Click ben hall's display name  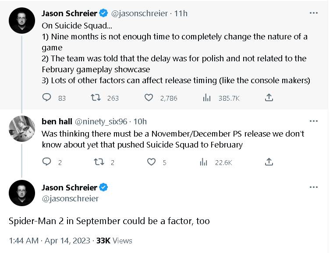pos(57,121)
